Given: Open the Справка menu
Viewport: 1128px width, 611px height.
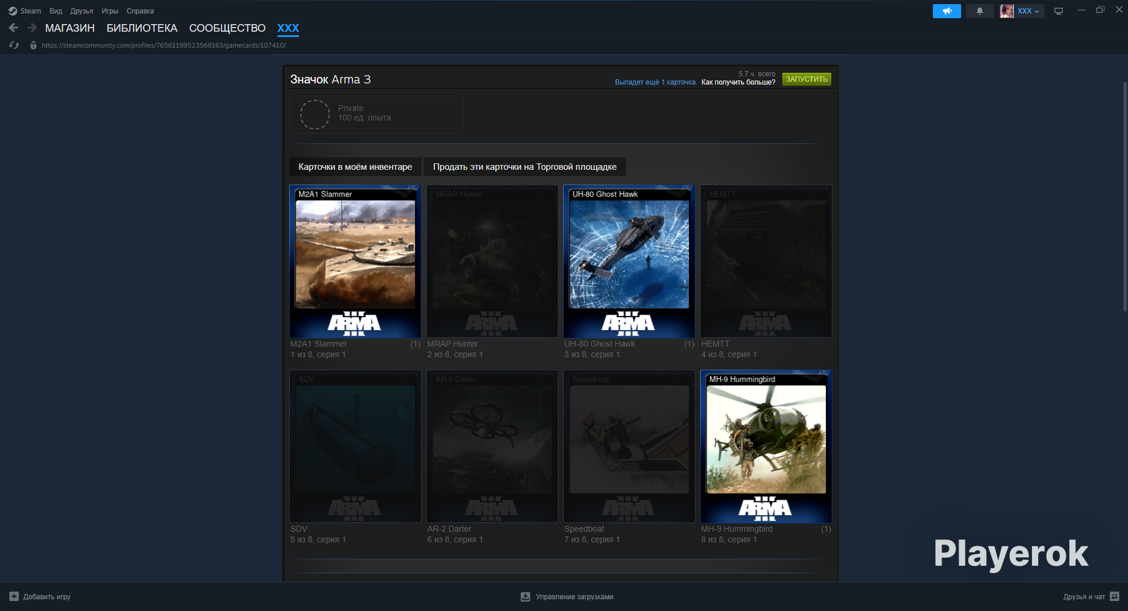Looking at the screenshot, I should [140, 11].
